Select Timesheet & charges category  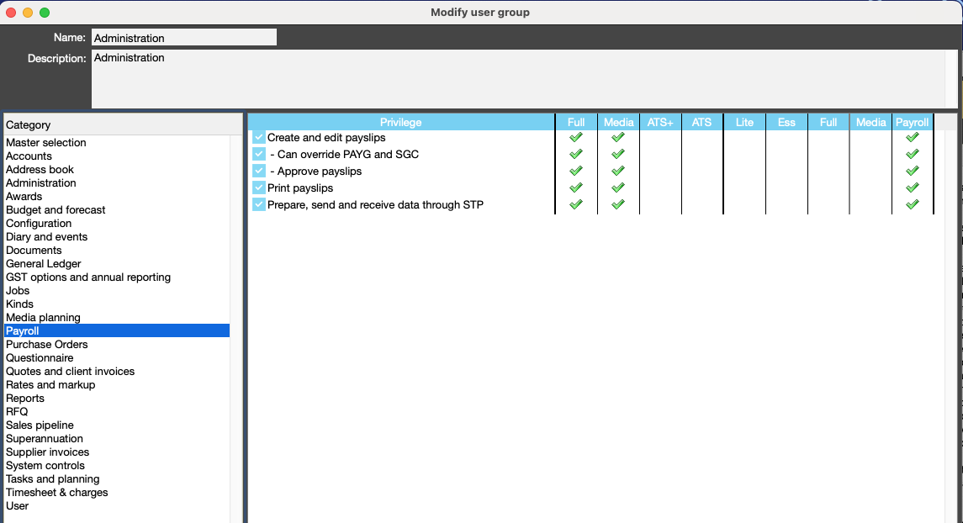point(117,493)
